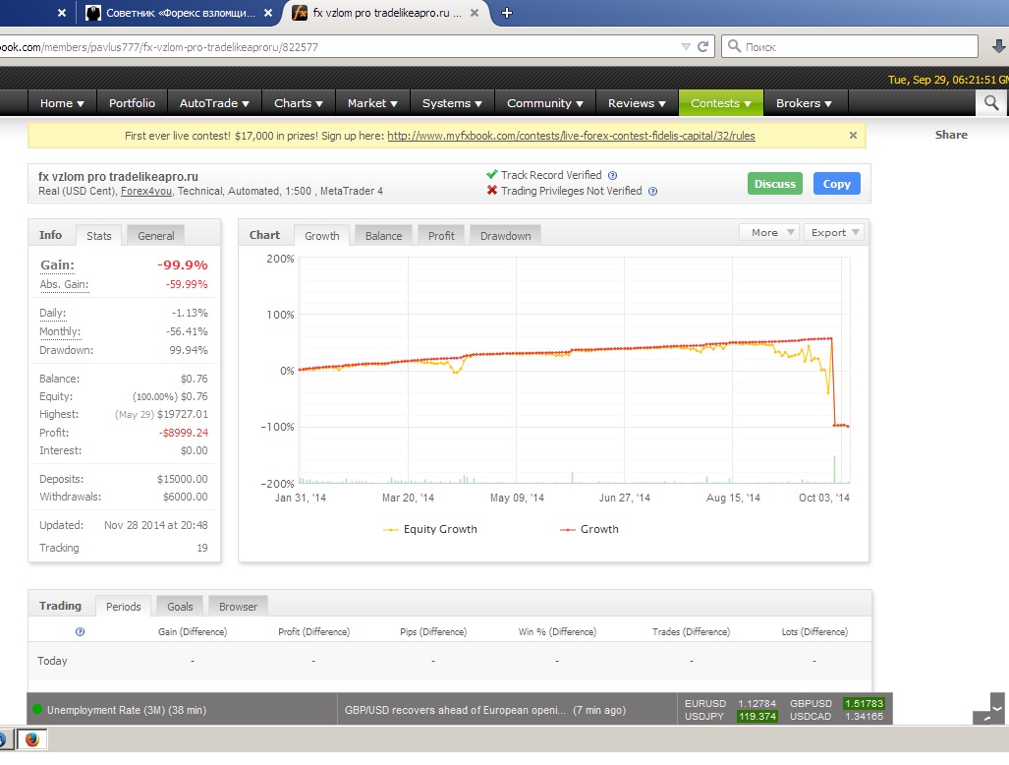Select the Drawdown chart tab

pos(505,236)
